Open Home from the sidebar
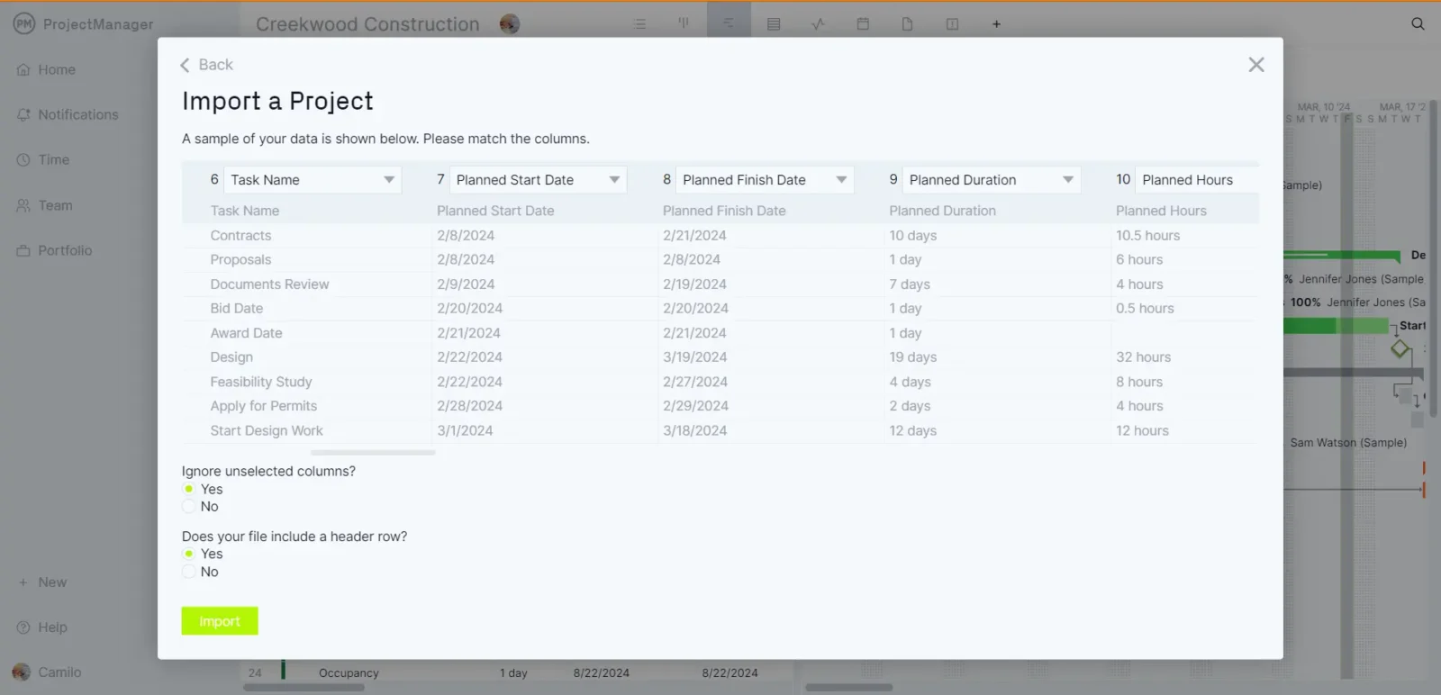 click(x=47, y=69)
